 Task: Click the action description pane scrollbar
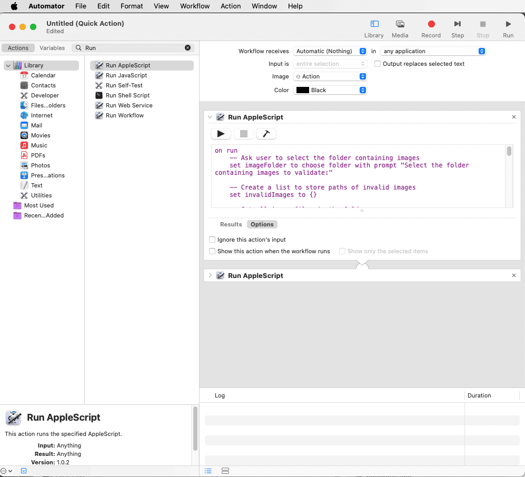[195, 428]
